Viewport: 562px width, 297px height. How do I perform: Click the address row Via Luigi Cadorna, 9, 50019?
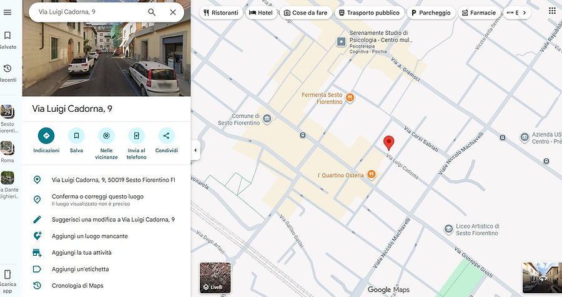pyautogui.click(x=106, y=180)
